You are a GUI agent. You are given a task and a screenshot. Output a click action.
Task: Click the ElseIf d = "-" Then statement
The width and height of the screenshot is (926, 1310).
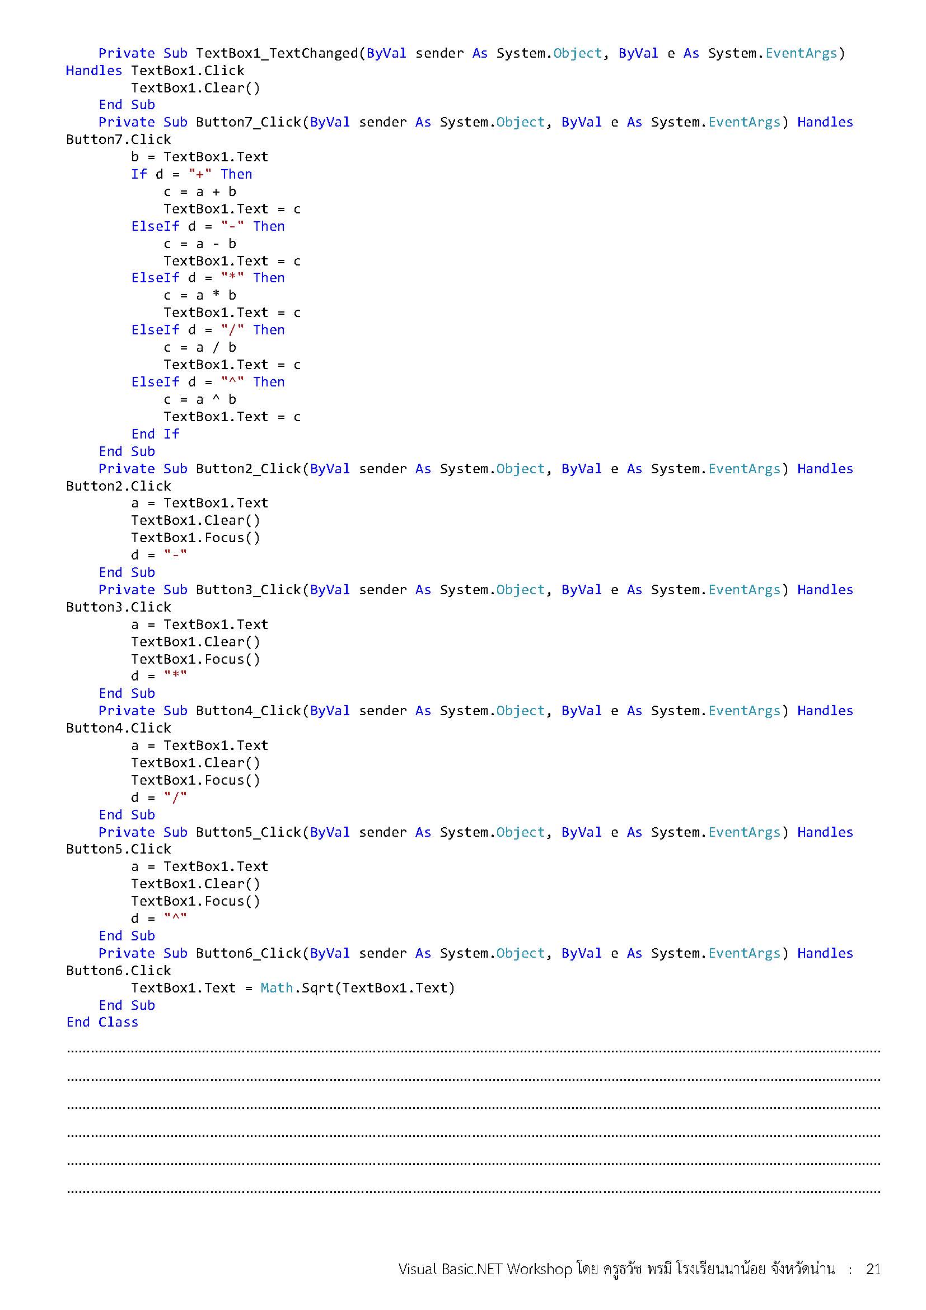[208, 226]
